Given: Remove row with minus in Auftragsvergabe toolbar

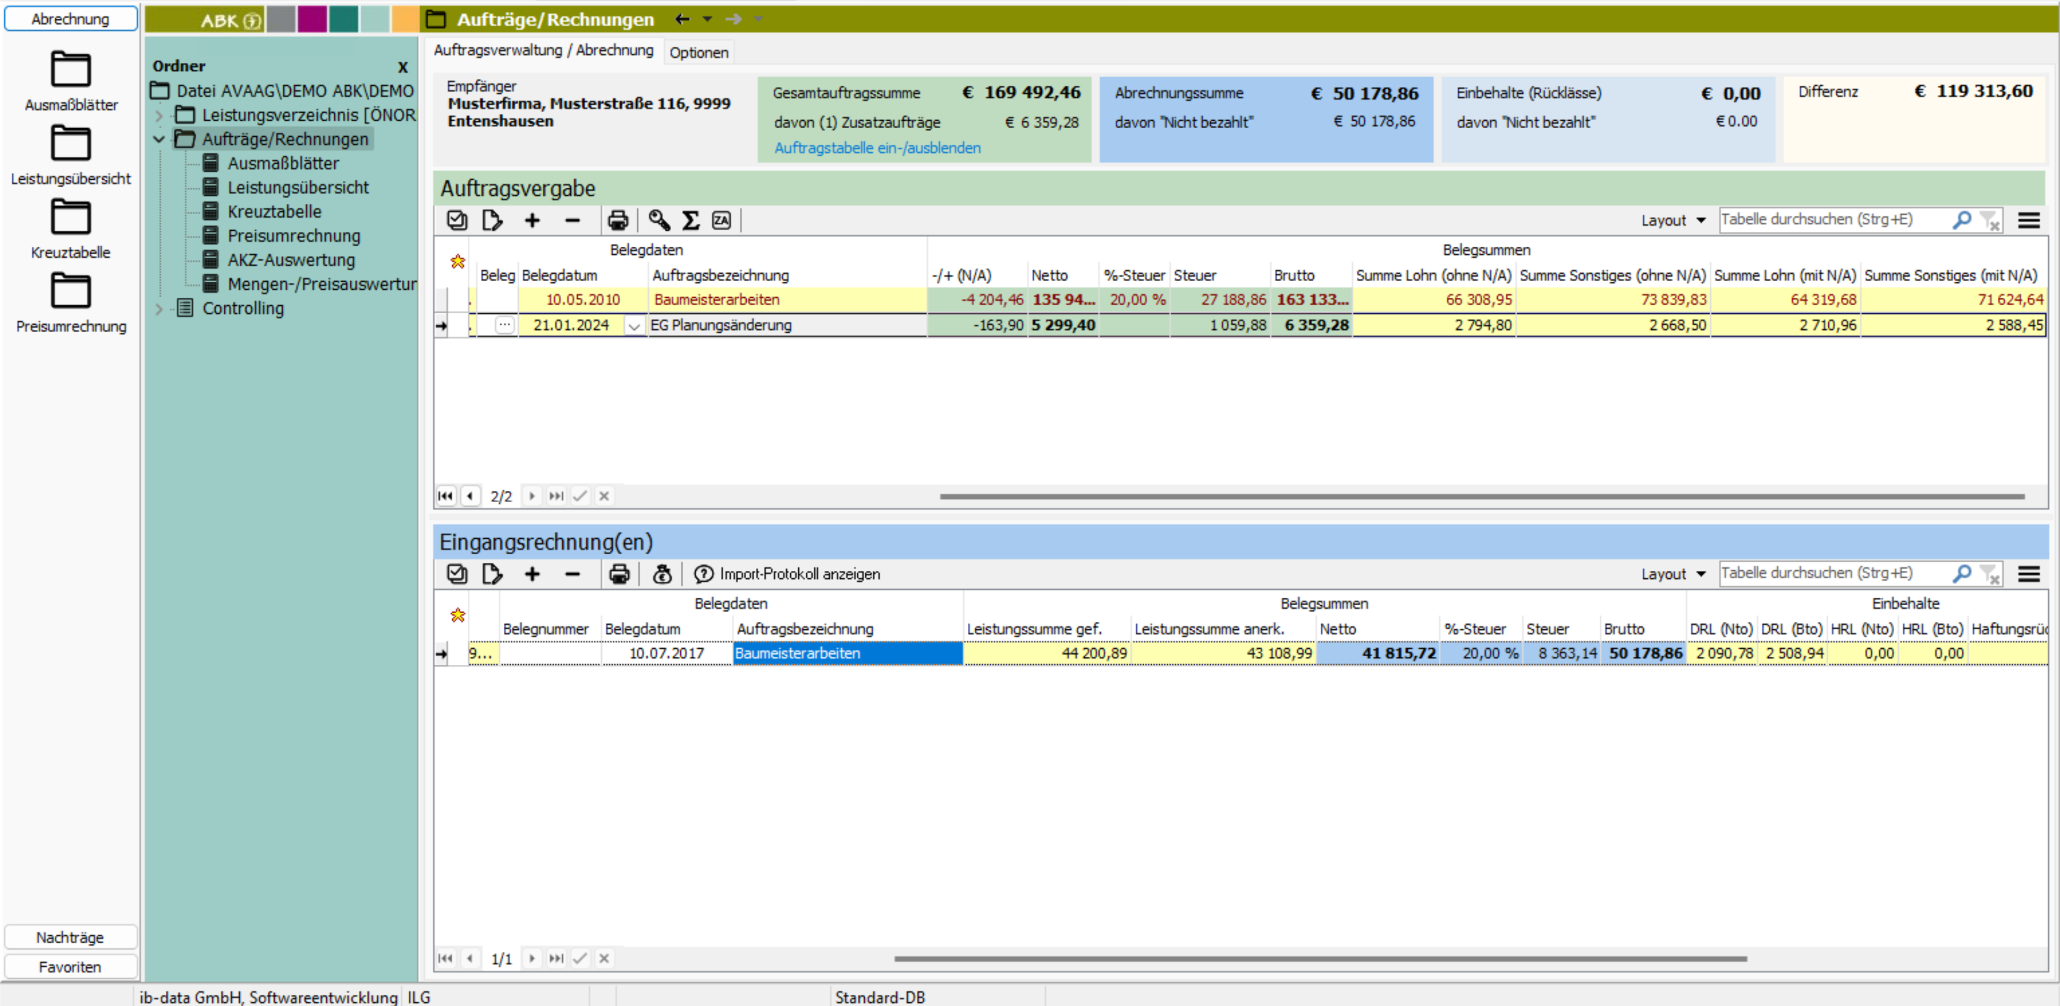Looking at the screenshot, I should coord(572,220).
